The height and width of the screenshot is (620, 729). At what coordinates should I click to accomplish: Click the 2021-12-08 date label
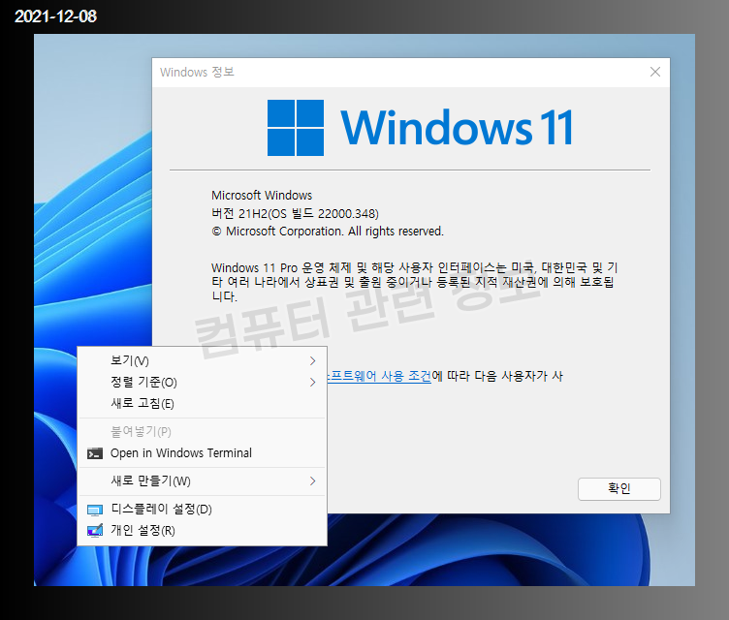click(x=55, y=16)
